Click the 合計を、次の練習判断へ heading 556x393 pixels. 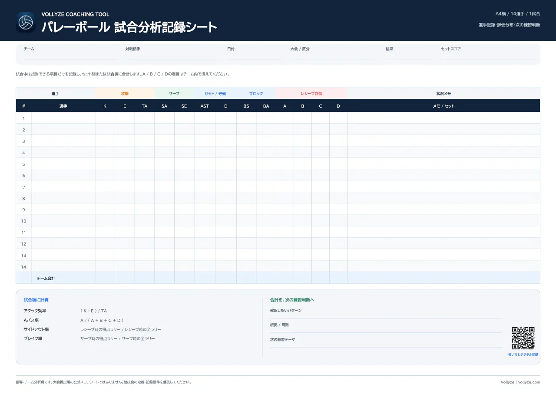tap(292, 300)
